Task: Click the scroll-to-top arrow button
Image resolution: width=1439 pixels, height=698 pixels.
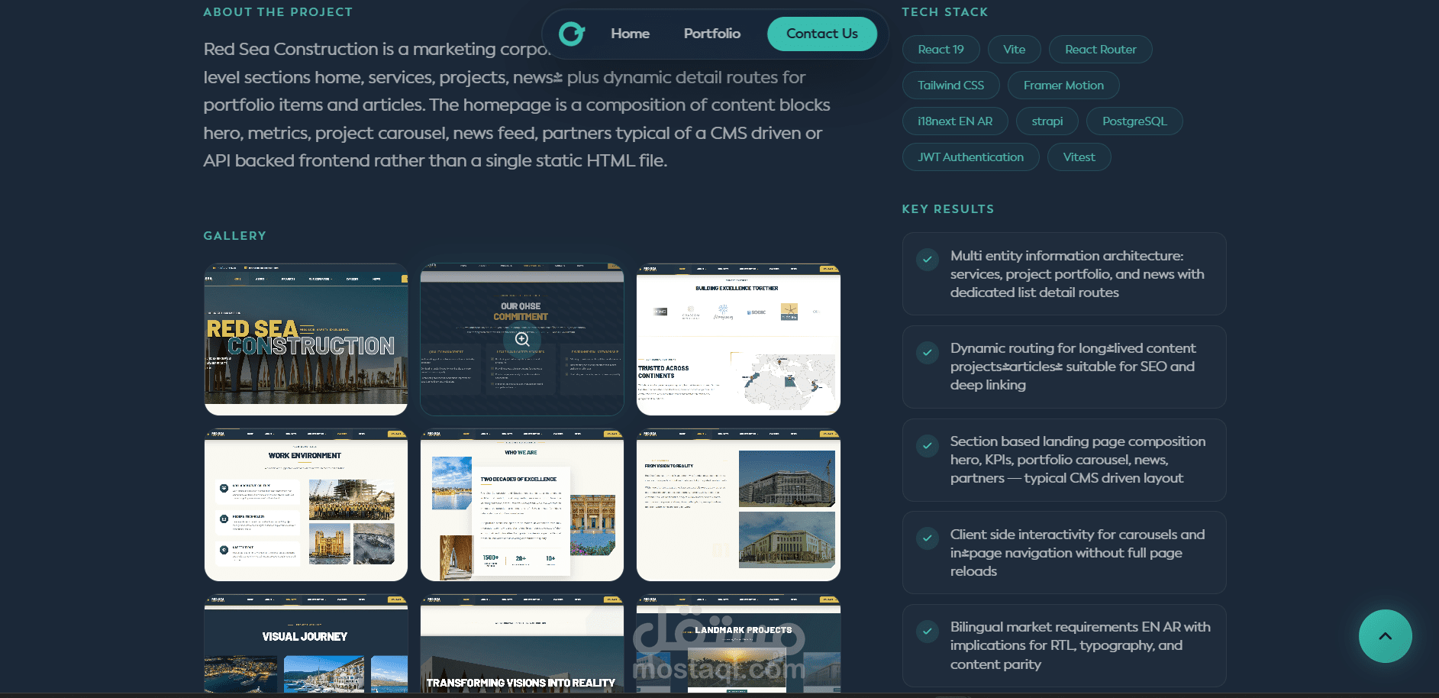Action: pos(1385,636)
